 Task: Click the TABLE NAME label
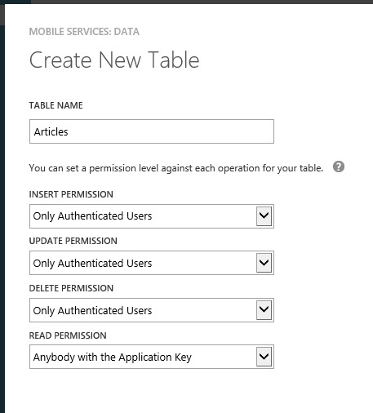point(56,105)
